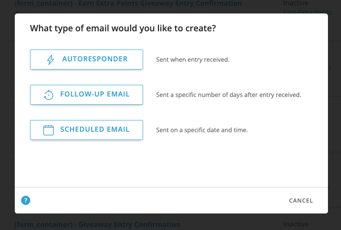Click the dimmed backdrop left of the dialog
The image size is (341, 230).
coord(7,113)
